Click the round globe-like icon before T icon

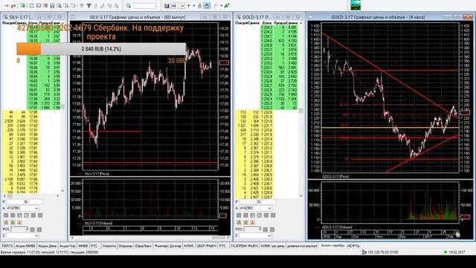click(81, 6)
